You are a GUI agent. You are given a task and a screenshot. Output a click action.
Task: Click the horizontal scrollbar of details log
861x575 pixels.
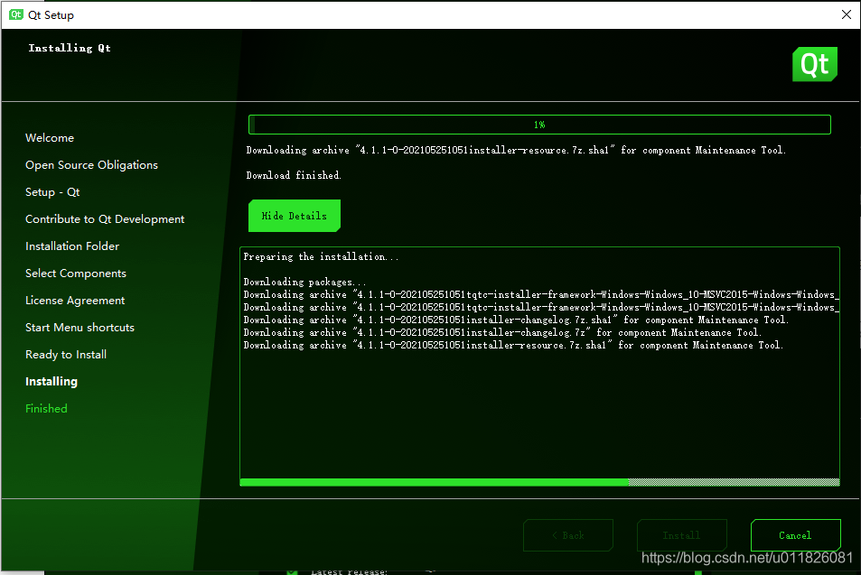[x=539, y=482]
